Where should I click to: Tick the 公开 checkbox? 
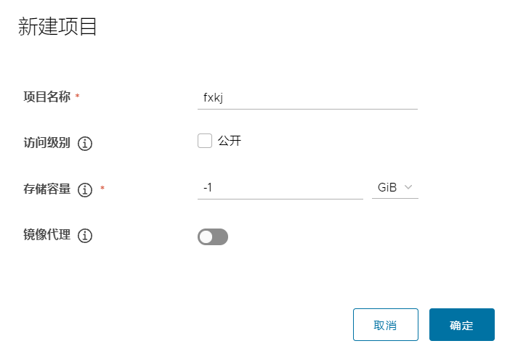click(x=205, y=141)
